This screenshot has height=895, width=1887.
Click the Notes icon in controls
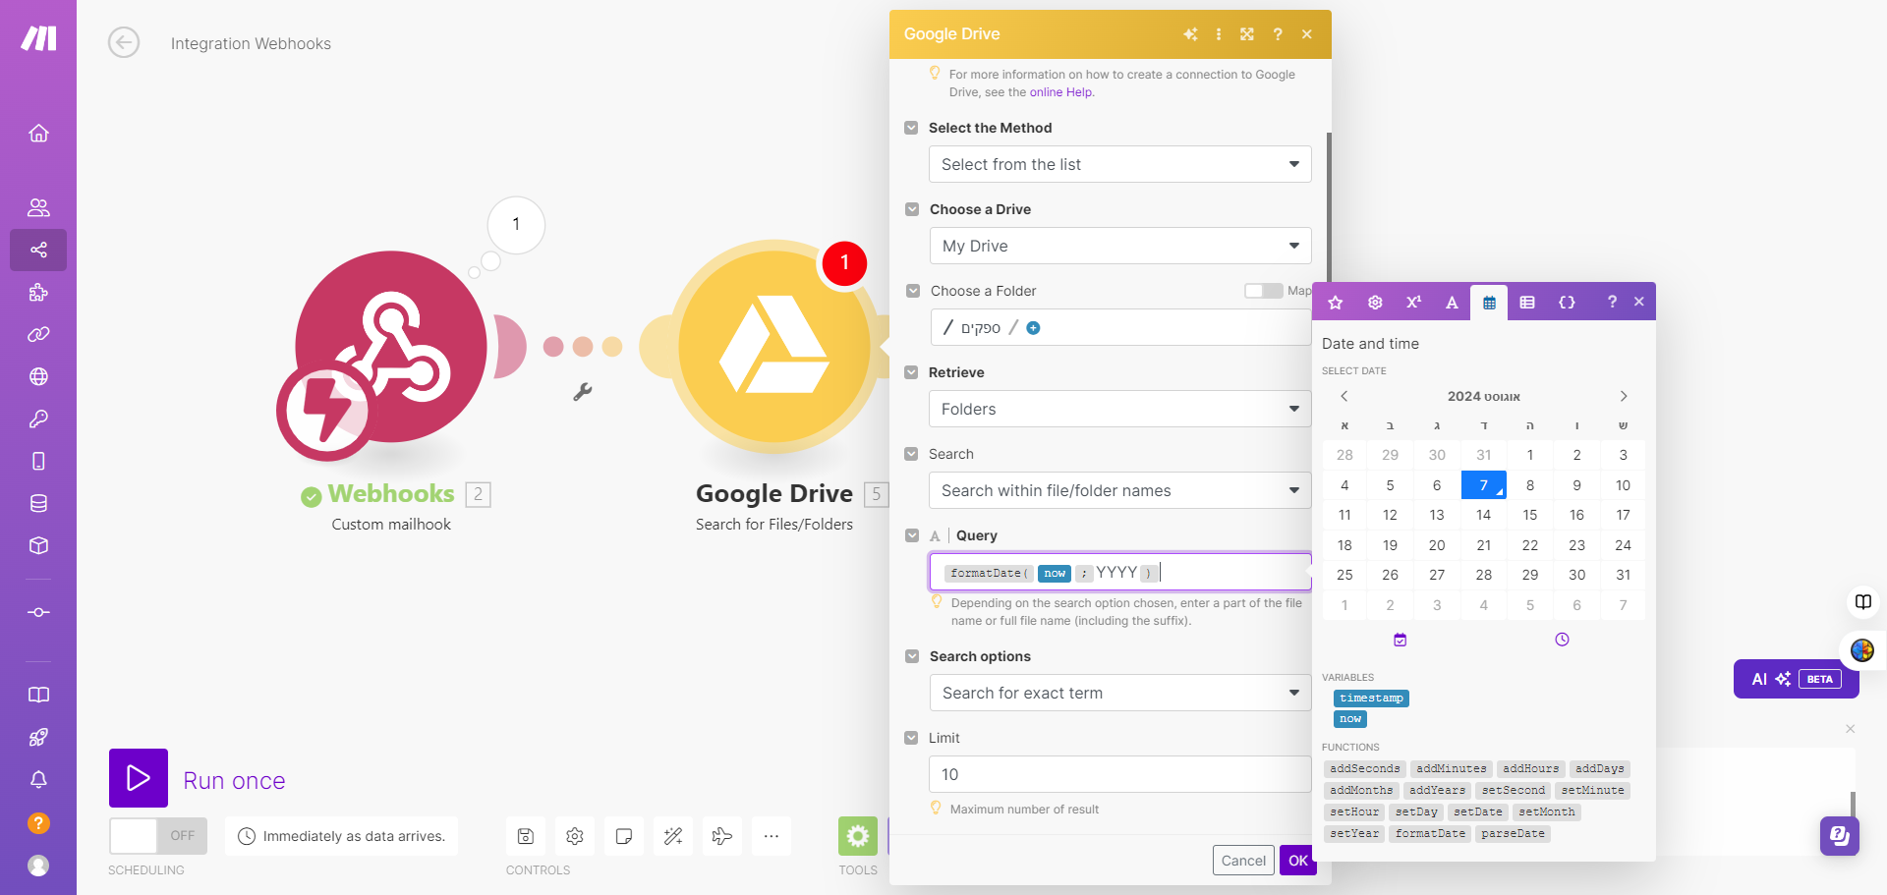(624, 836)
